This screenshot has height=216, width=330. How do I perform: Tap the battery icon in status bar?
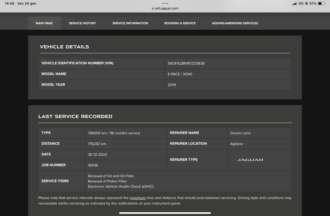[322, 4]
